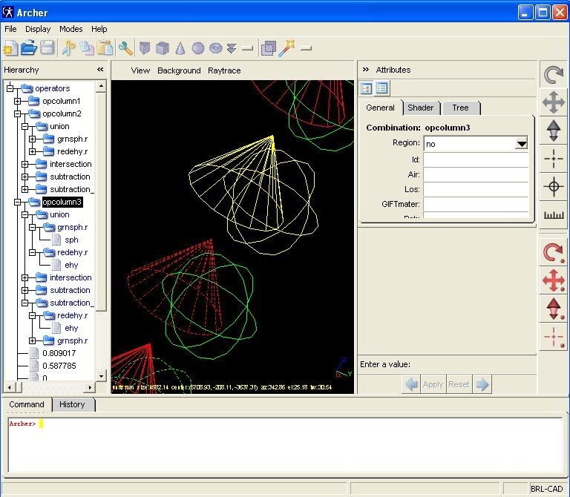Select the component pick target tool
The width and height of the screenshot is (570, 497).
tap(553, 186)
